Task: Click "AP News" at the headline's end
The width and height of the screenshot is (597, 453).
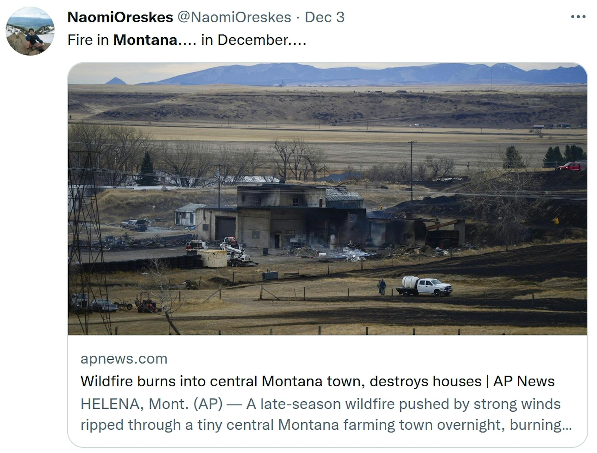Action: (524, 381)
